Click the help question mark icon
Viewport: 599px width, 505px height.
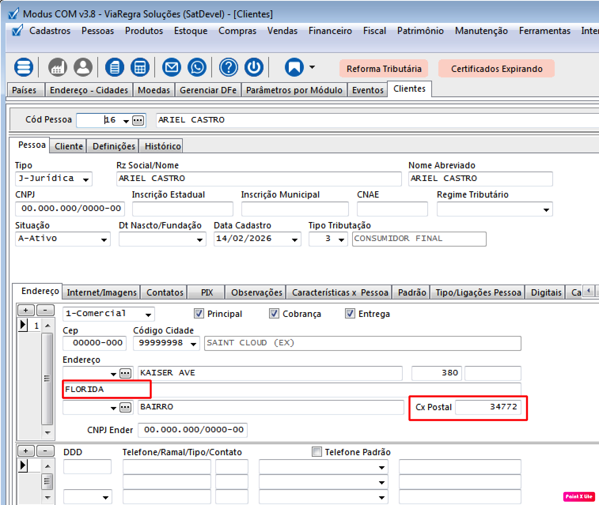pos(228,67)
